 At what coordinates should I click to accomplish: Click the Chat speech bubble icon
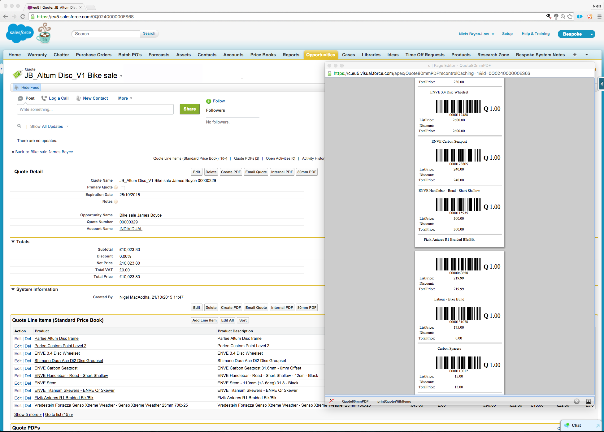point(567,425)
